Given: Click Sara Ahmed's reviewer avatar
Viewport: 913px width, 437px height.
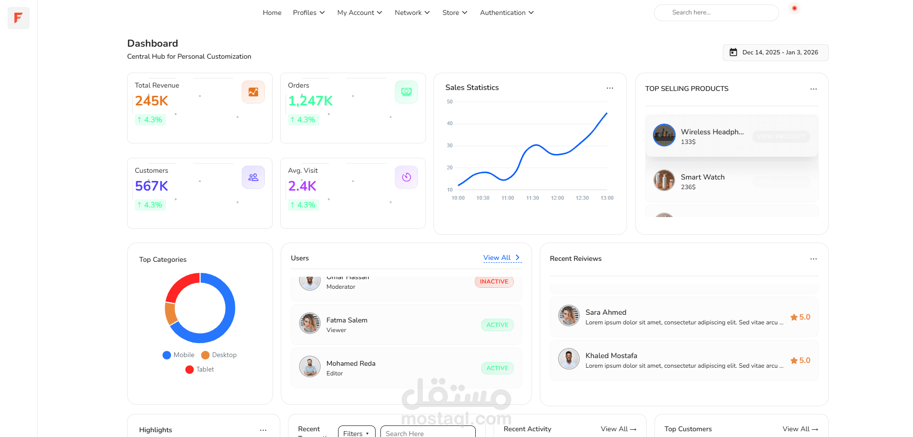Looking at the screenshot, I should click(569, 316).
